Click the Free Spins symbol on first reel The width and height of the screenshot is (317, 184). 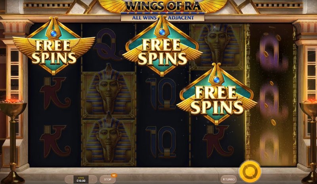pyautogui.click(x=54, y=46)
